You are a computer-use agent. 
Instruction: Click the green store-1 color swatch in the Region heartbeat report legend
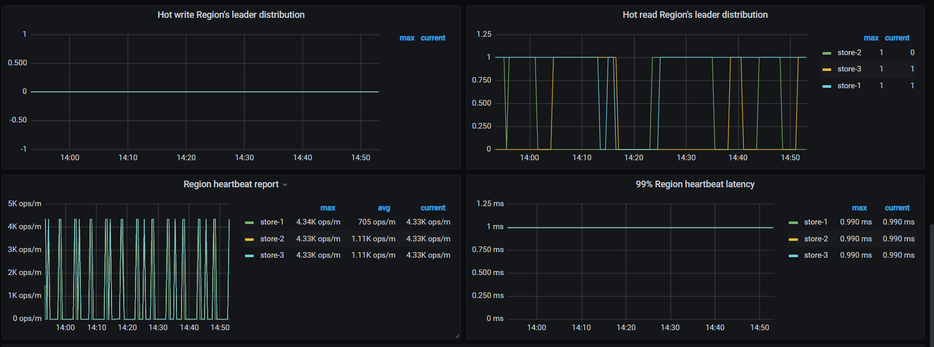[250, 222]
